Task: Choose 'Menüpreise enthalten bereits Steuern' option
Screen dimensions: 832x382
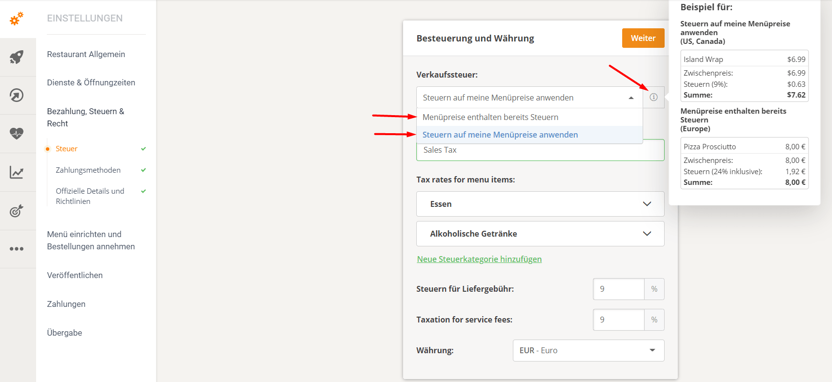Action: point(529,117)
